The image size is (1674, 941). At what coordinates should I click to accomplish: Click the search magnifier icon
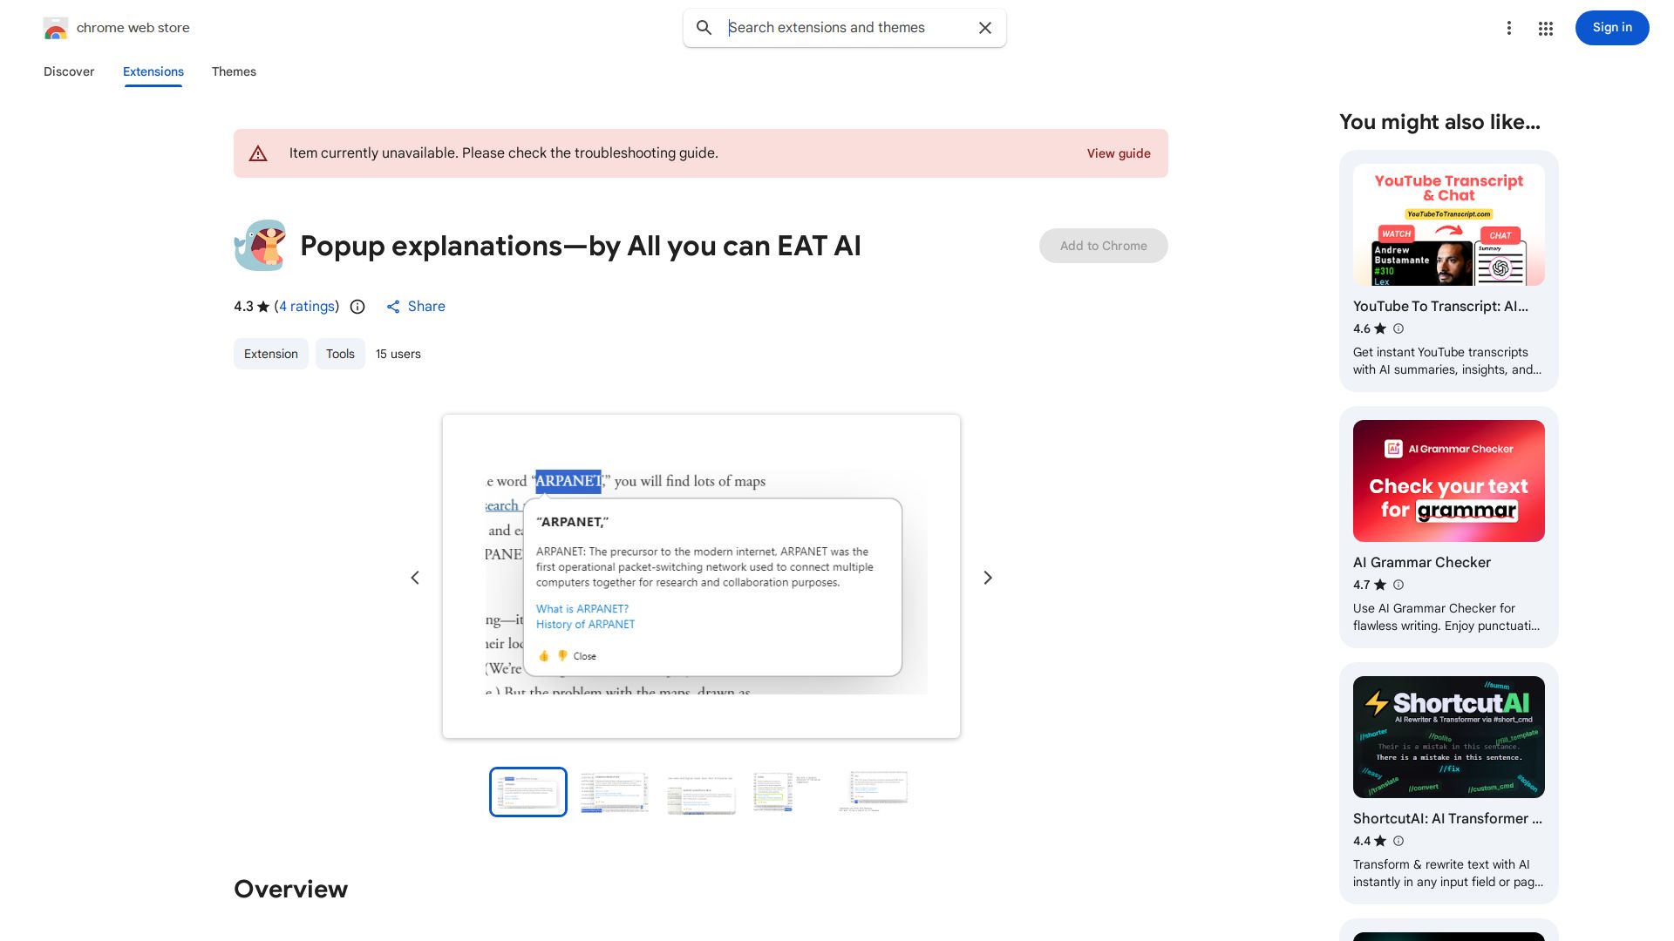(704, 28)
